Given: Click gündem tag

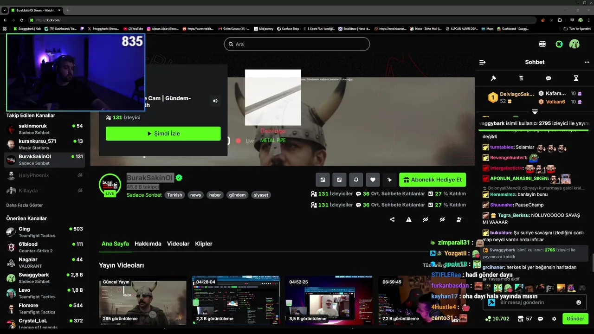Looking at the screenshot, I should coord(237,195).
